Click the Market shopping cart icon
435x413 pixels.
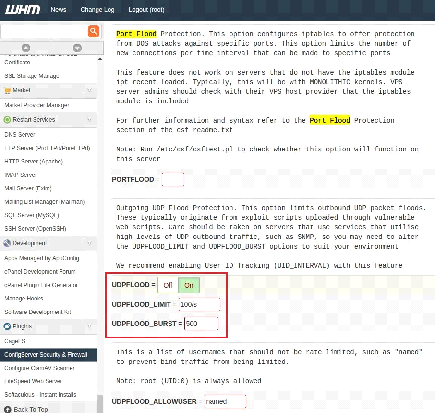(x=7, y=90)
